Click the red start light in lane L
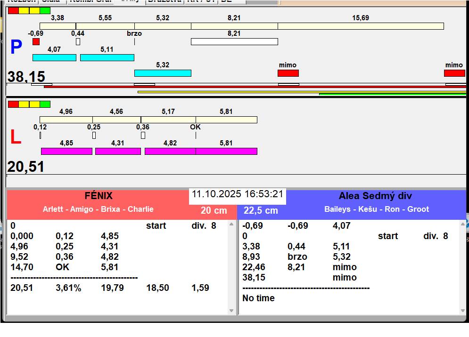The height and width of the screenshot is (337, 469). 13,104
